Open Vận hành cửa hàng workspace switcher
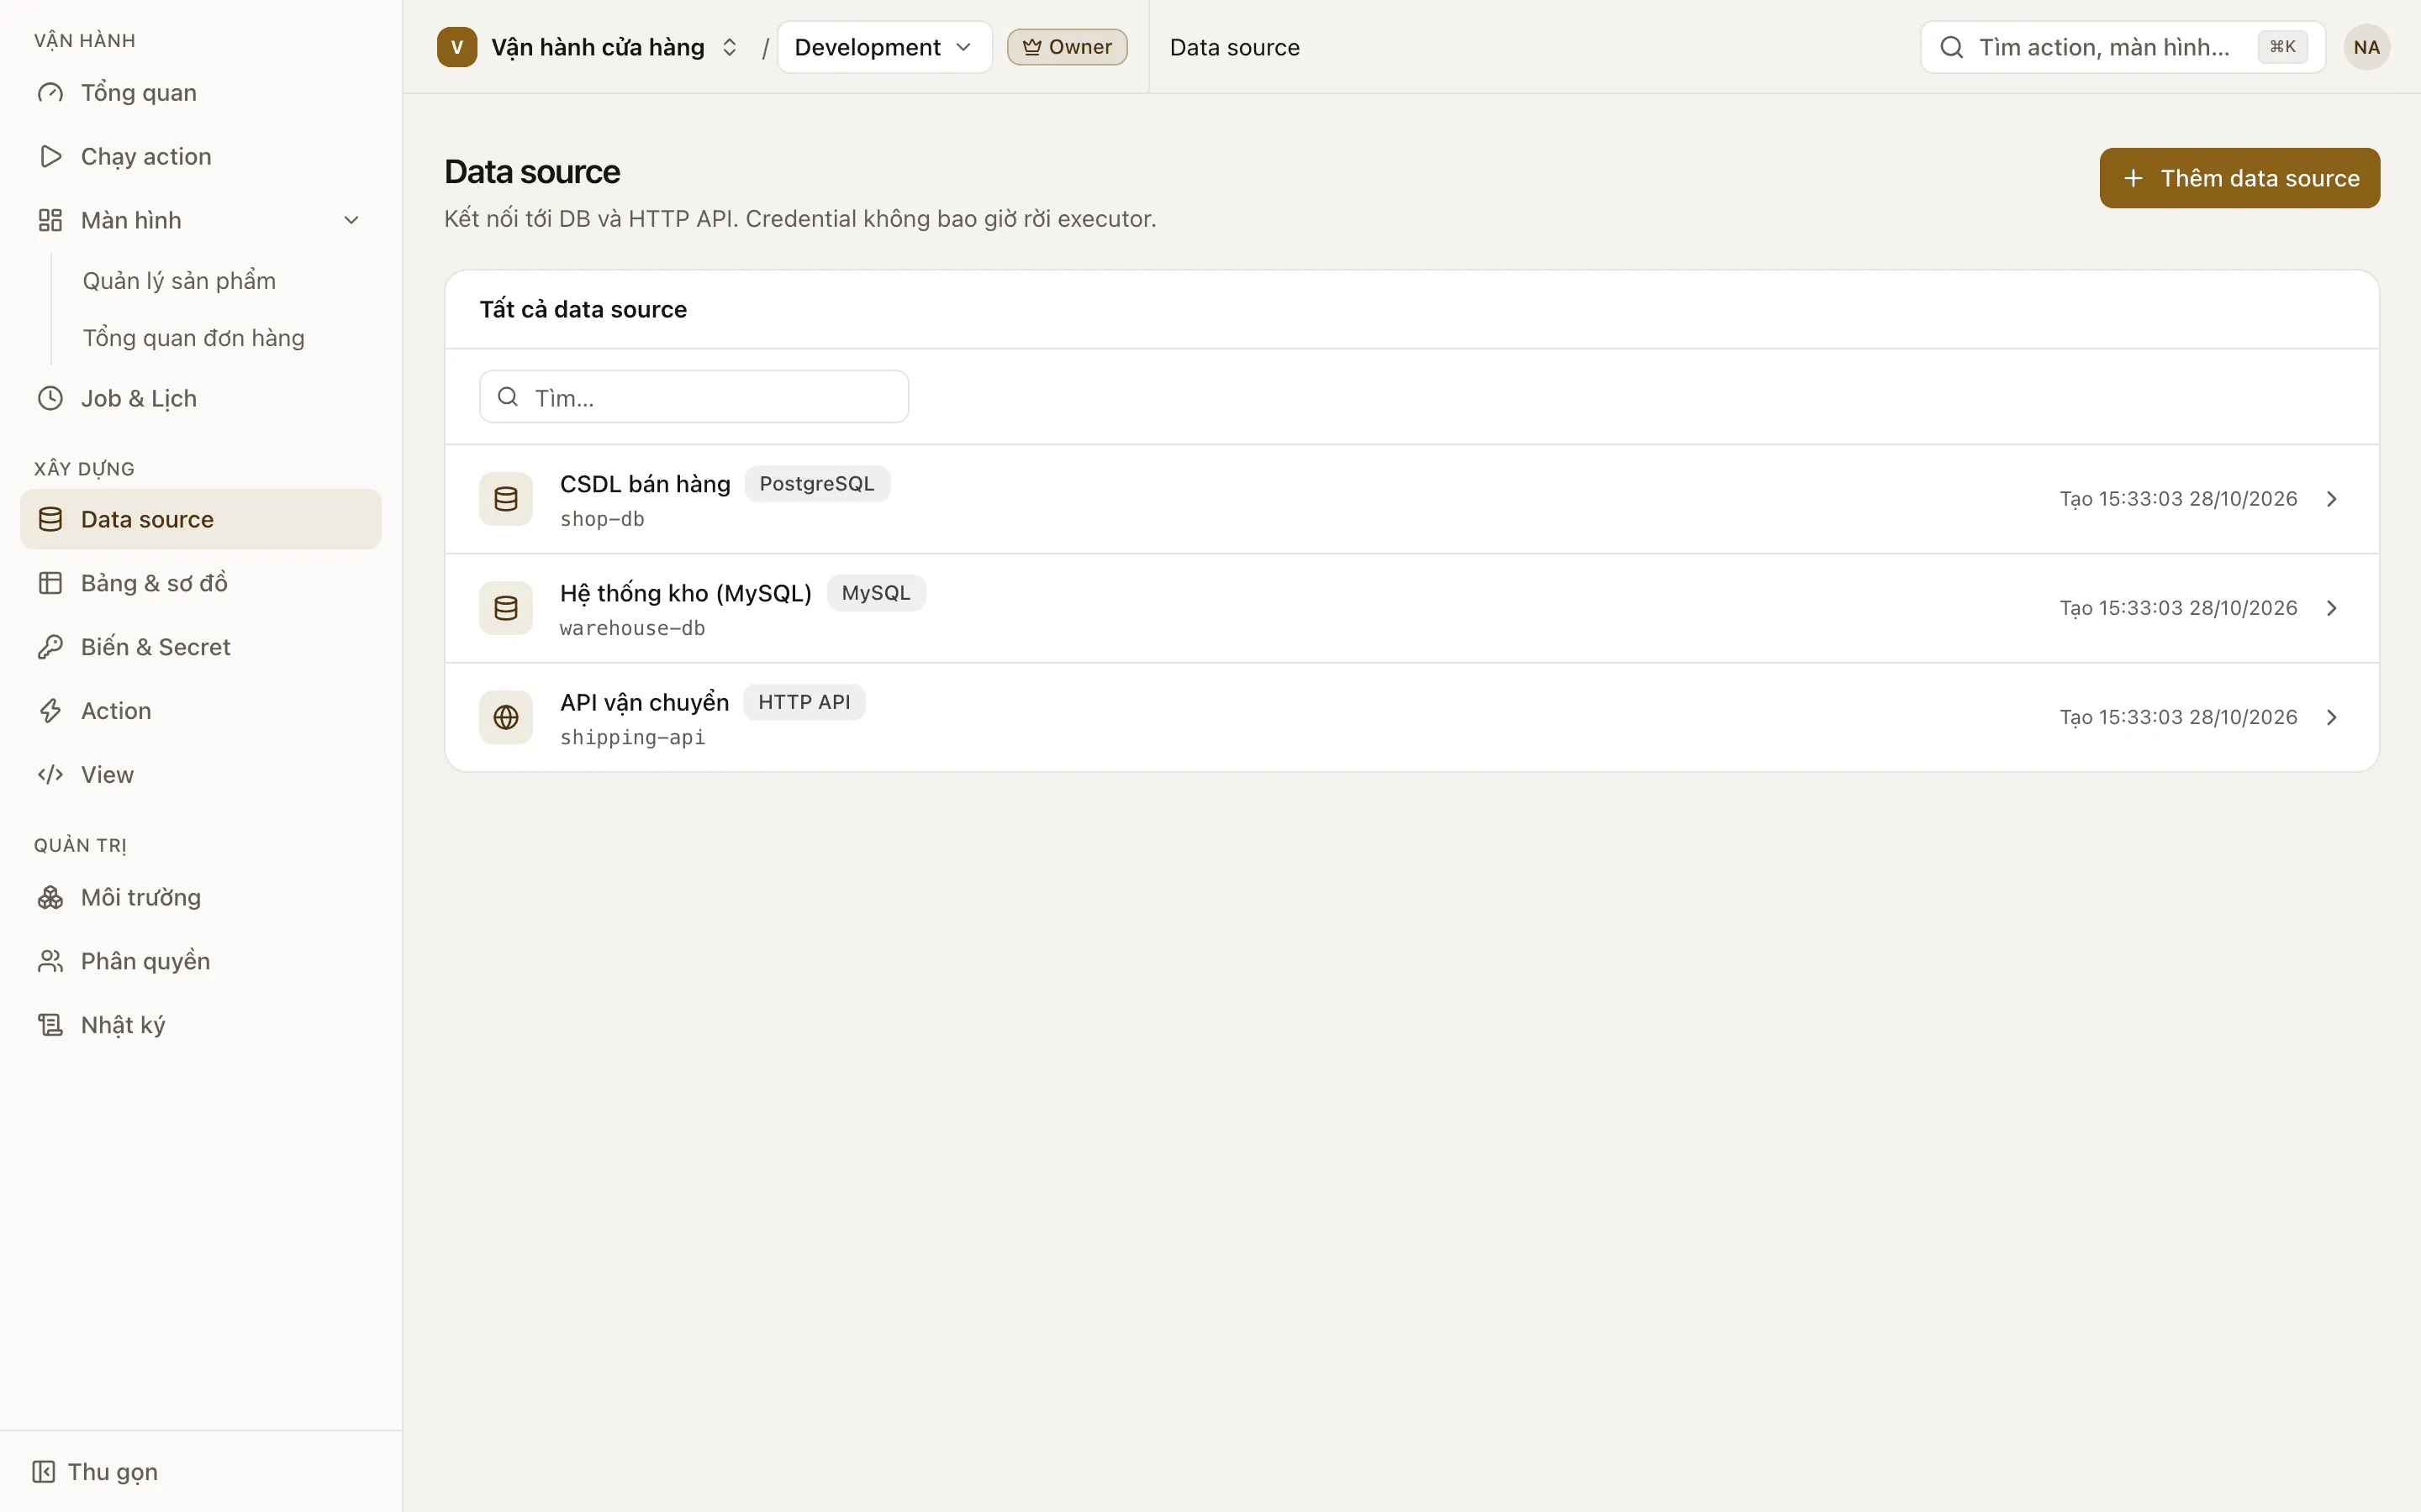 [x=614, y=47]
